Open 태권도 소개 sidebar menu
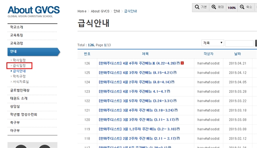The width and height of the screenshot is (257, 148). tap(19, 98)
